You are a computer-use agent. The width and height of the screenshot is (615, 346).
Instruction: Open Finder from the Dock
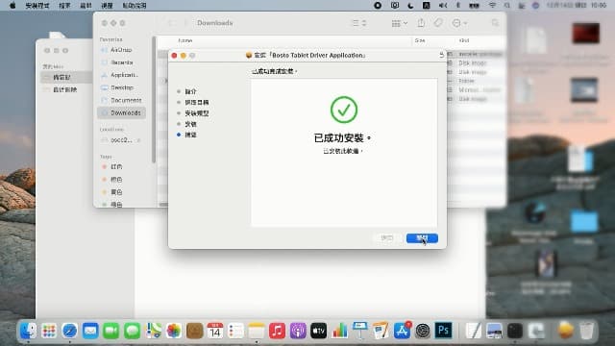tap(28, 331)
